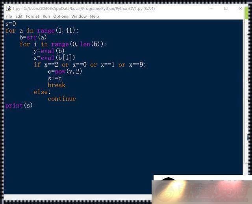Click the 'else:' line
Viewport: 252px width, 204px height.
(42, 92)
